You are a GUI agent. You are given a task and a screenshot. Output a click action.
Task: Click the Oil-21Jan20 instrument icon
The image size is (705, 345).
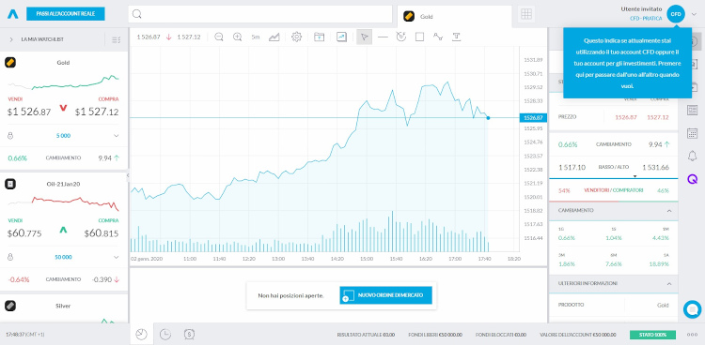click(10, 184)
